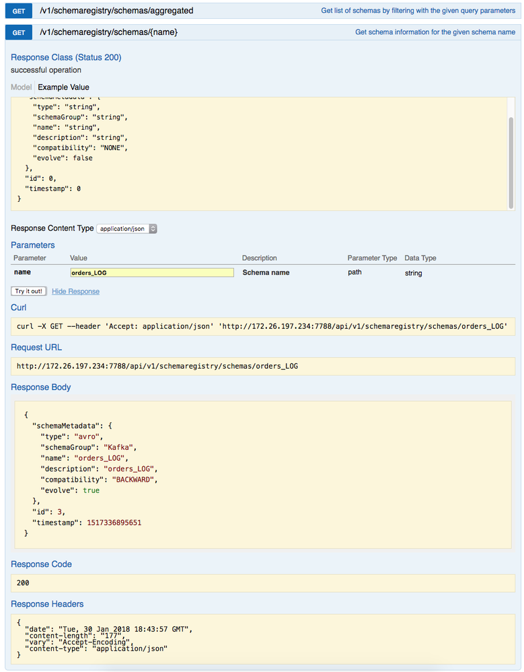Viewport: 524px width, 672px height.
Task: Select the Example Value tab
Action: click(63, 87)
